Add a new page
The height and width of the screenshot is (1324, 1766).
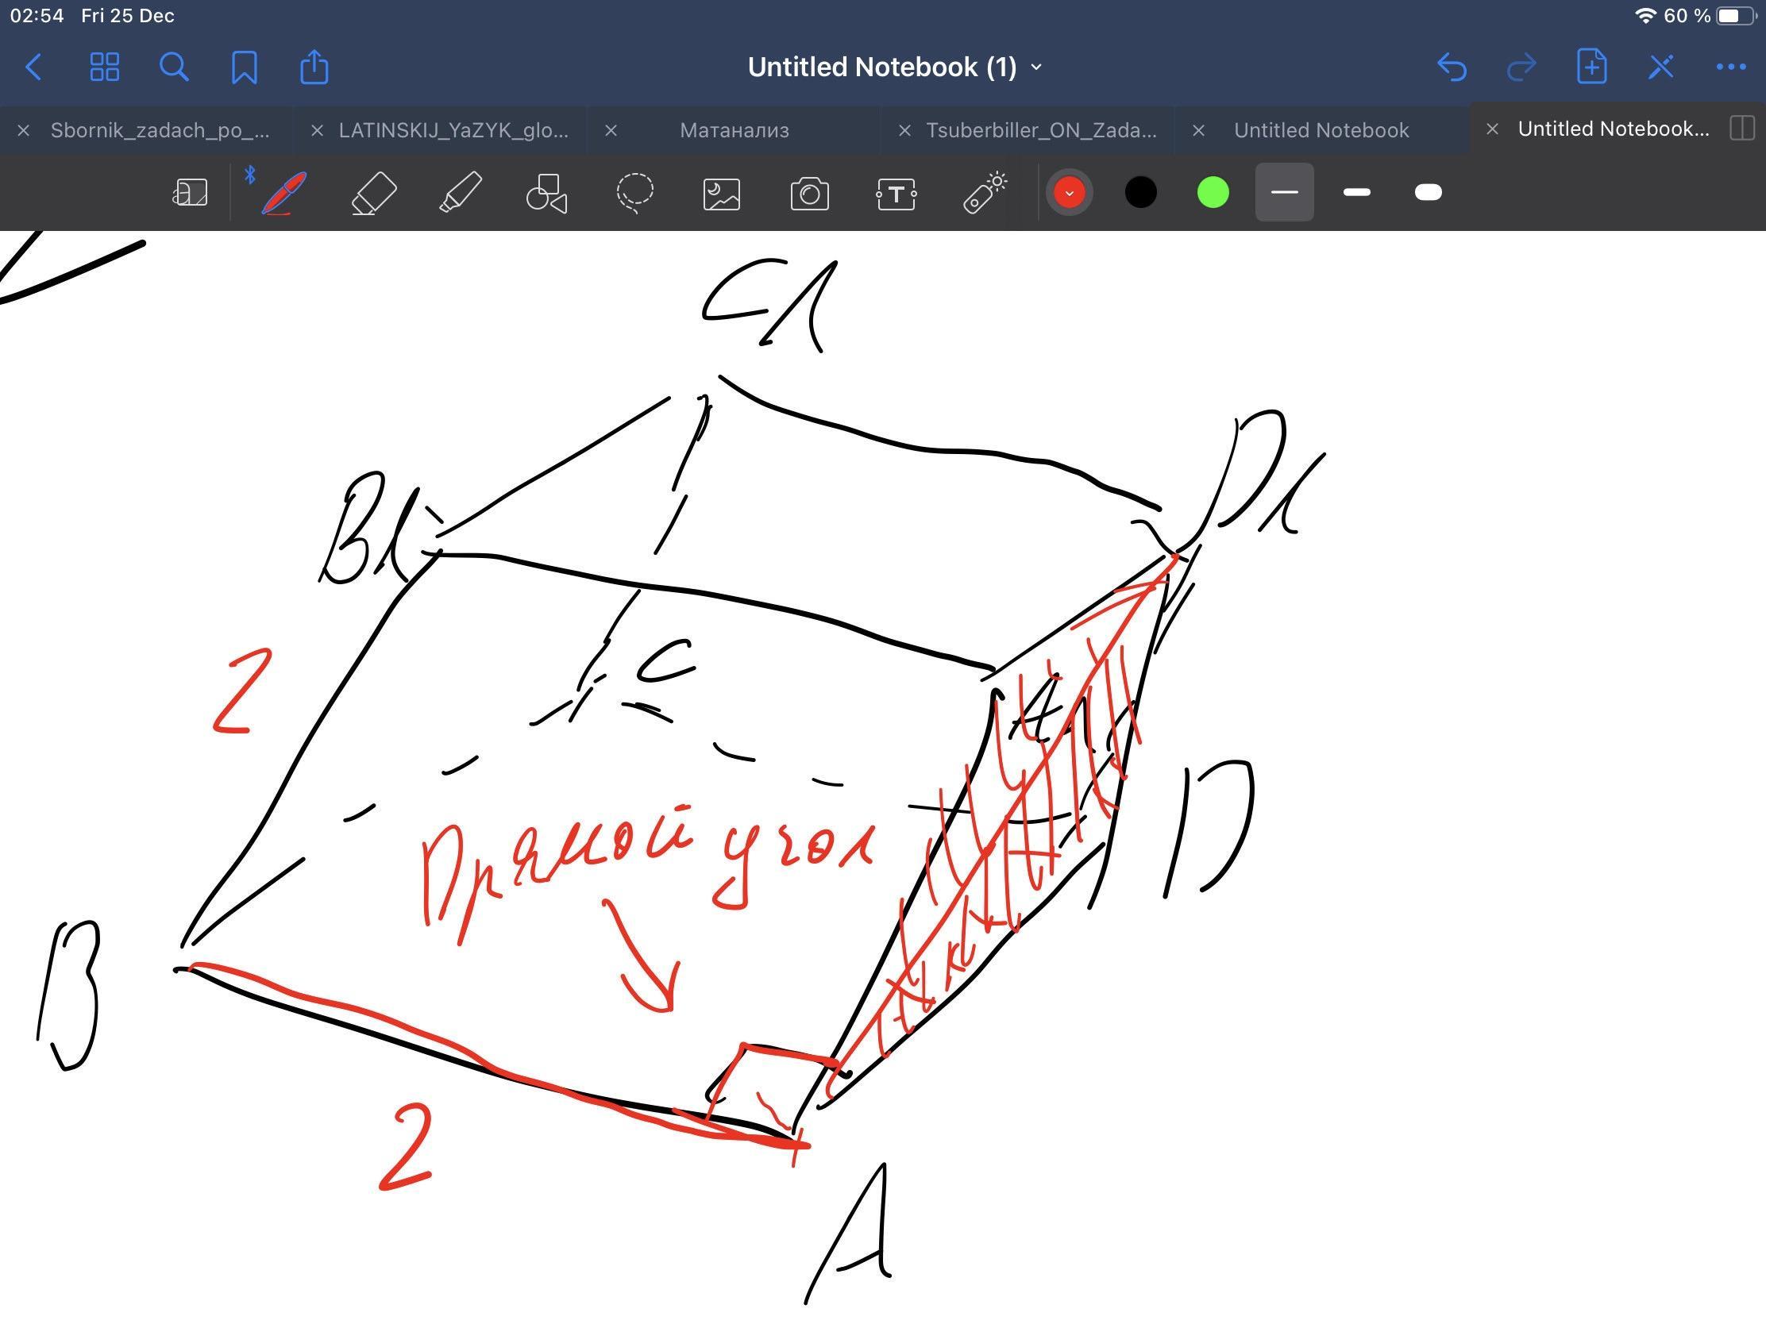click(1591, 67)
